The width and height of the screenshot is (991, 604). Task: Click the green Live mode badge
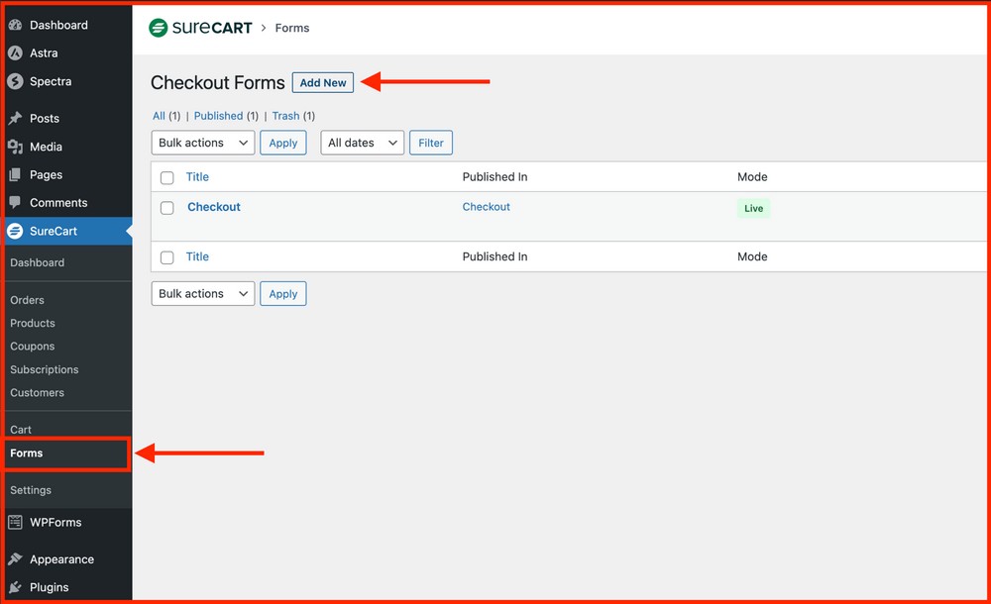pyautogui.click(x=753, y=209)
